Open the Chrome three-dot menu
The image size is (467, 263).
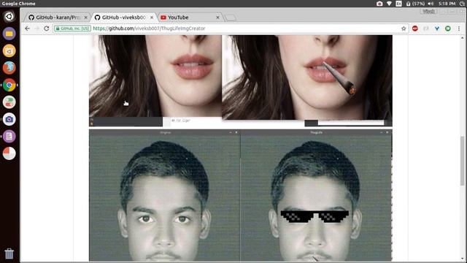(459, 28)
